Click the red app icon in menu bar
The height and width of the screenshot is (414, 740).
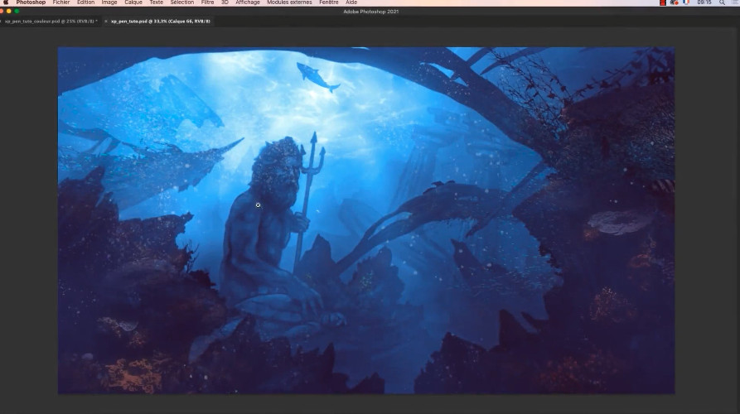coord(663,2)
